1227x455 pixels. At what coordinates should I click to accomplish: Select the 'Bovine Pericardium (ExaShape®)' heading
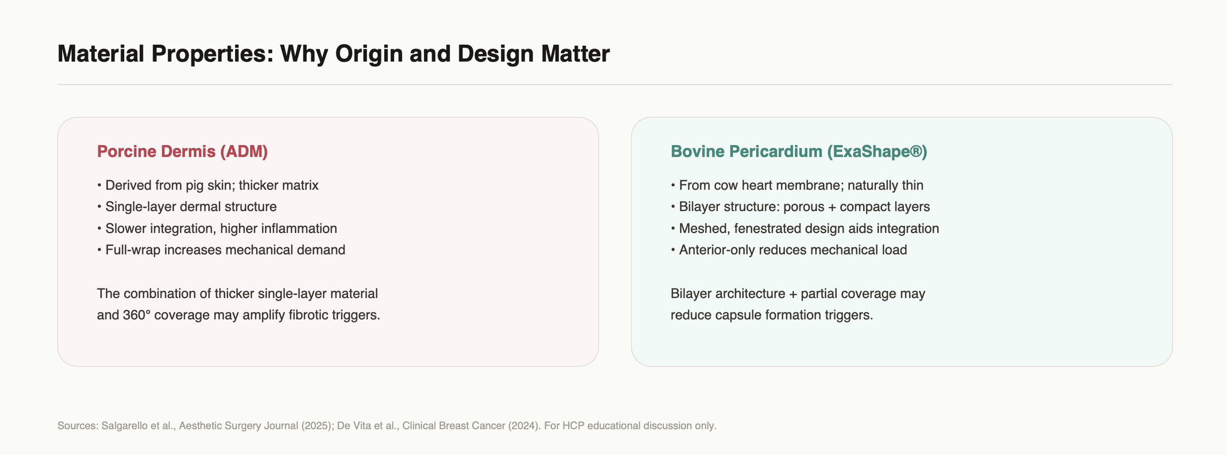pyautogui.click(x=799, y=151)
